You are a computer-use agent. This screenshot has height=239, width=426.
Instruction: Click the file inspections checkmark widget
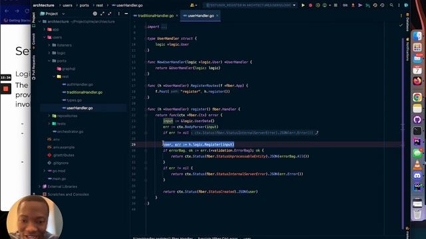(401, 25)
